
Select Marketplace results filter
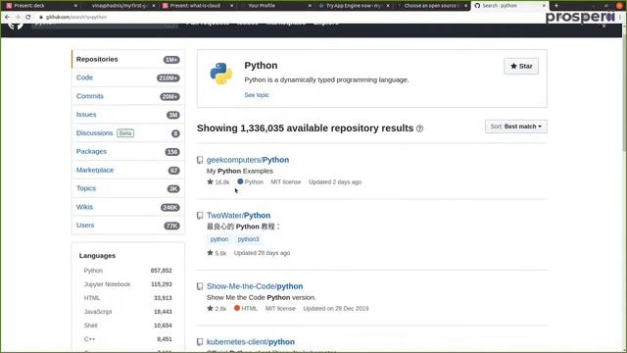[x=128, y=170]
